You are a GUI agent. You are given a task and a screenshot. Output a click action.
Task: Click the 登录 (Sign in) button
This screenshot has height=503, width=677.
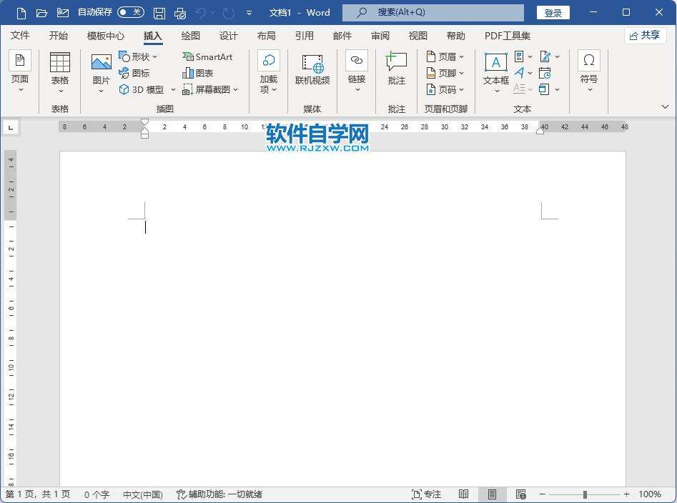pyautogui.click(x=553, y=13)
